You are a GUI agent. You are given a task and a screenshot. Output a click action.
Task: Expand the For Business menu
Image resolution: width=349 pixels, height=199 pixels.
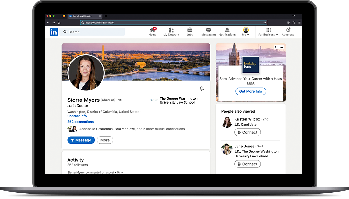click(x=268, y=32)
